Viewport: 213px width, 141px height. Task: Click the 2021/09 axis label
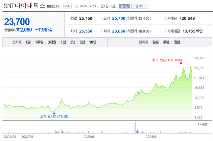10,137
